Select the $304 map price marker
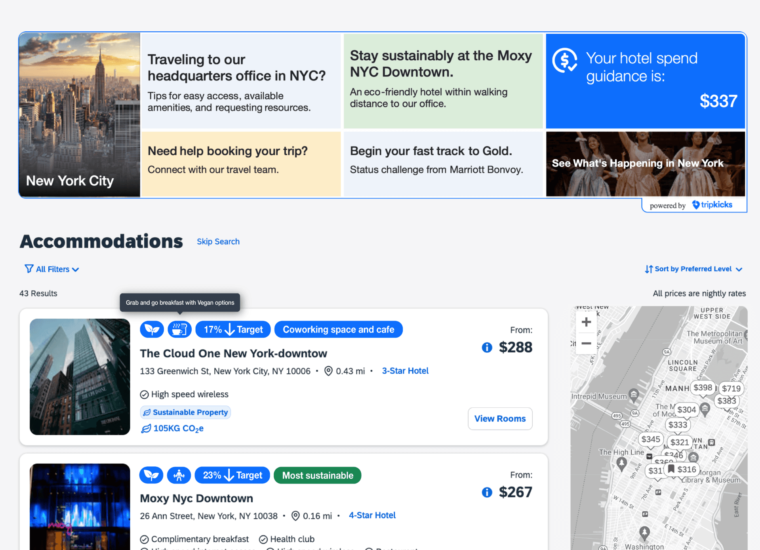This screenshot has height=550, width=760. pyautogui.click(x=686, y=410)
